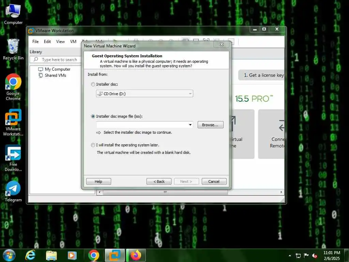Open Windows Explorer from the taskbar
Viewport: 349px width, 262px height.
pyautogui.click(x=51, y=256)
